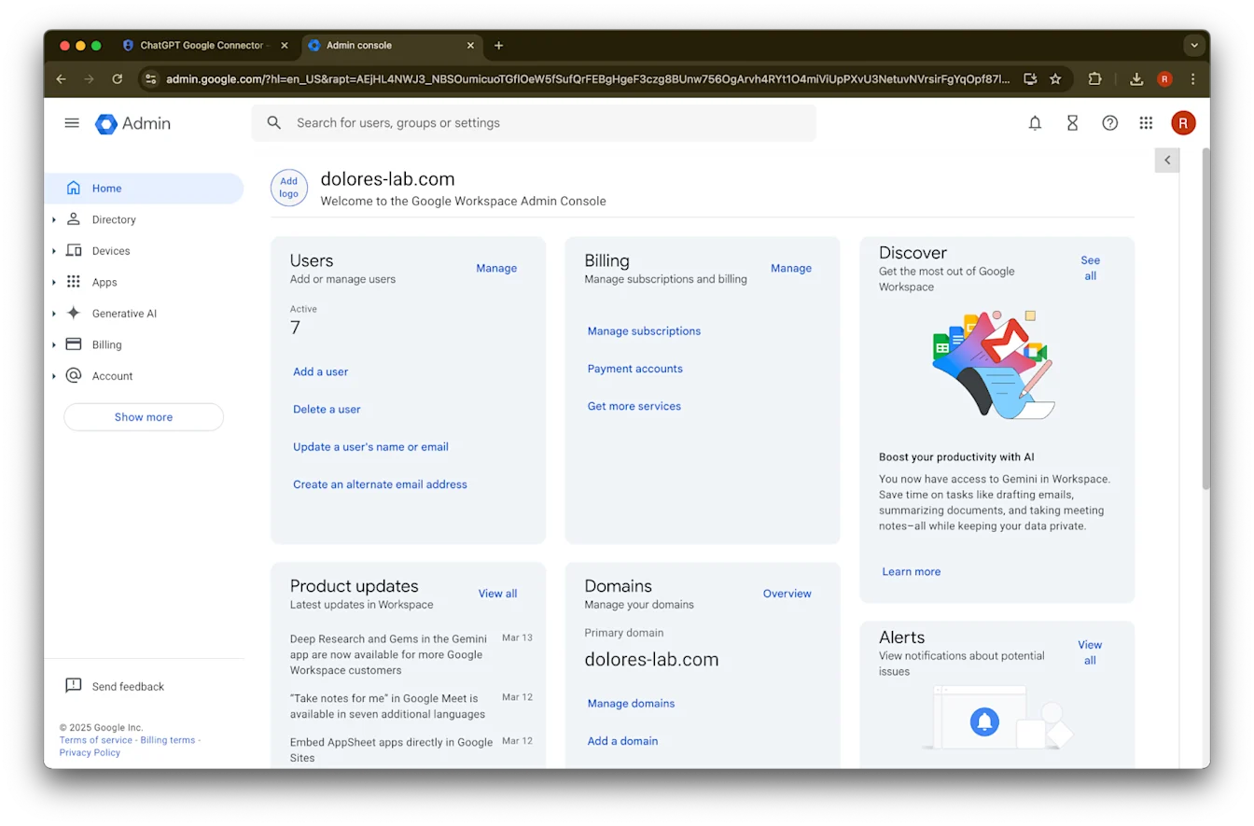Viewport: 1254px width, 826px height.
Task: Click the Add logo circle
Action: click(x=289, y=188)
